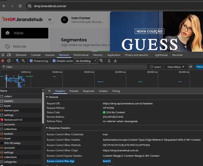Click the Marcas tag icon in the sidebar
The width and height of the screenshot is (203, 166).
coord(7,46)
